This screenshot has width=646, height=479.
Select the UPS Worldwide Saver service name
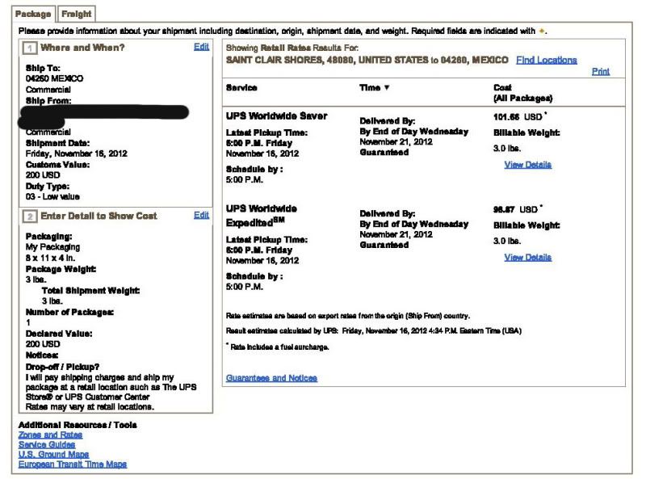point(276,116)
